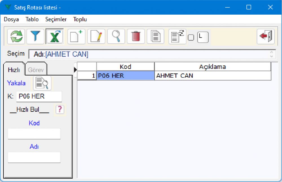Switch to the Görev tab

(x=36, y=70)
